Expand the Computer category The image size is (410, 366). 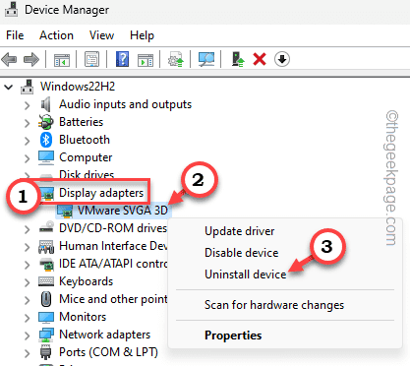coord(27,158)
